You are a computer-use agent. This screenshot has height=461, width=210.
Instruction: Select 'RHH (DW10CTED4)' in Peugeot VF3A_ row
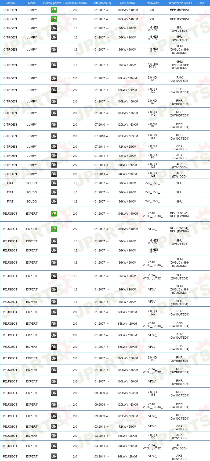179,405
